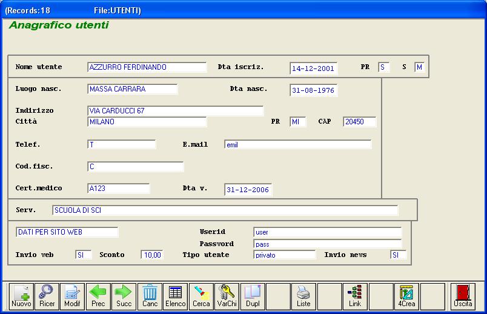Select the Modif edit record icon

click(x=72, y=296)
